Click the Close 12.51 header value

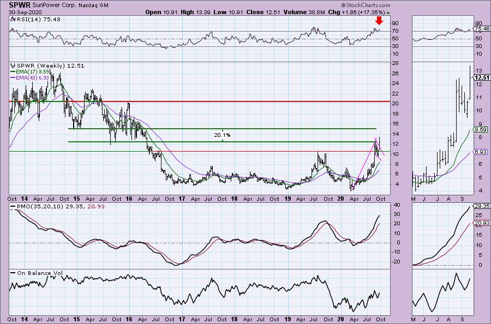pyautogui.click(x=264, y=12)
